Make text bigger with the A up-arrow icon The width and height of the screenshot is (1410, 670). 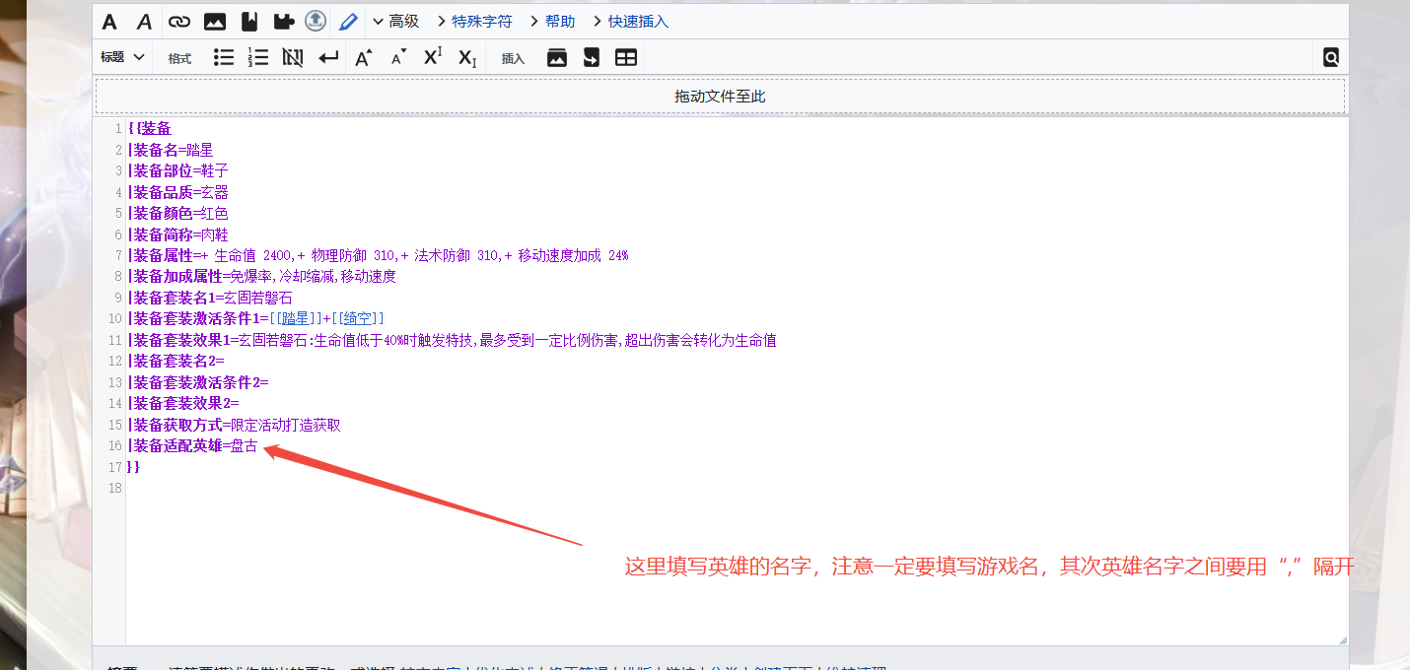coord(363,57)
